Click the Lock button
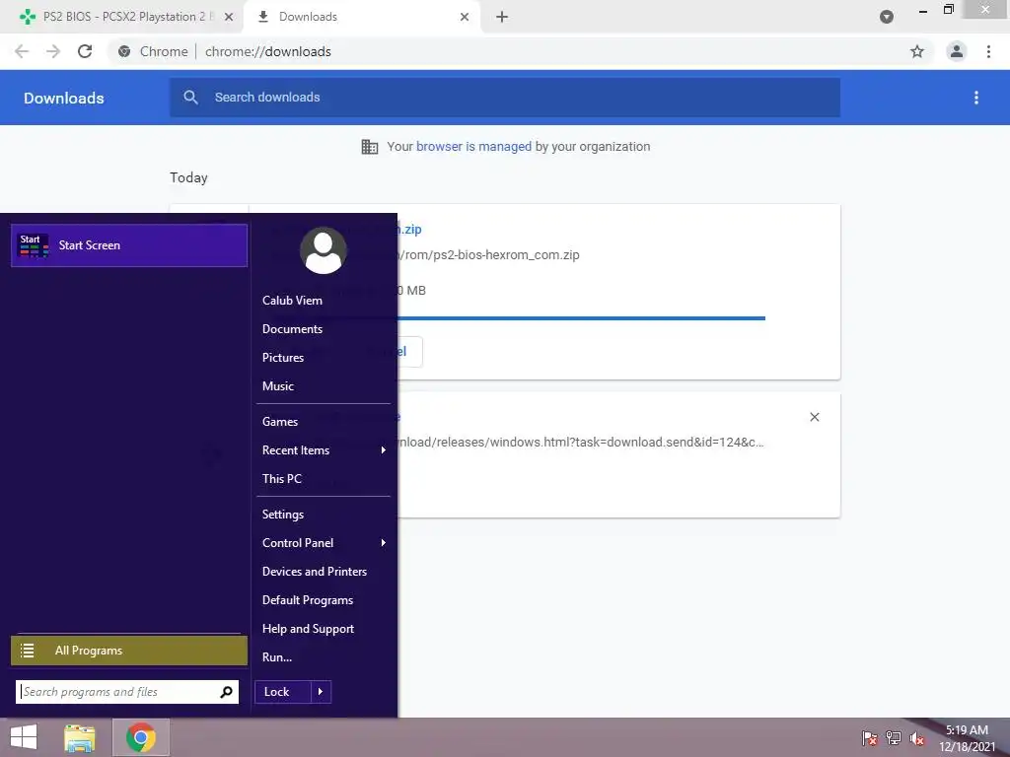 pyautogui.click(x=283, y=692)
